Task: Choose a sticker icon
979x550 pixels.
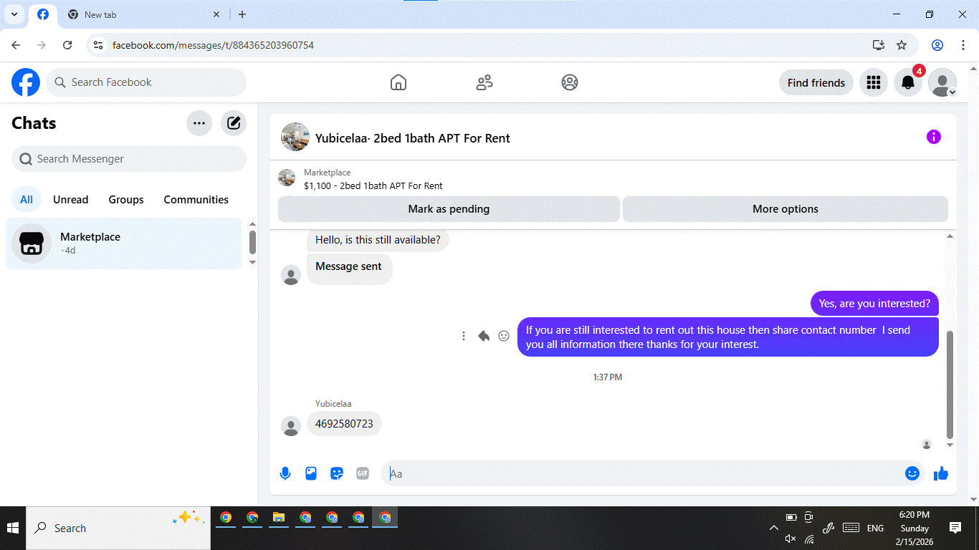Action: (337, 473)
